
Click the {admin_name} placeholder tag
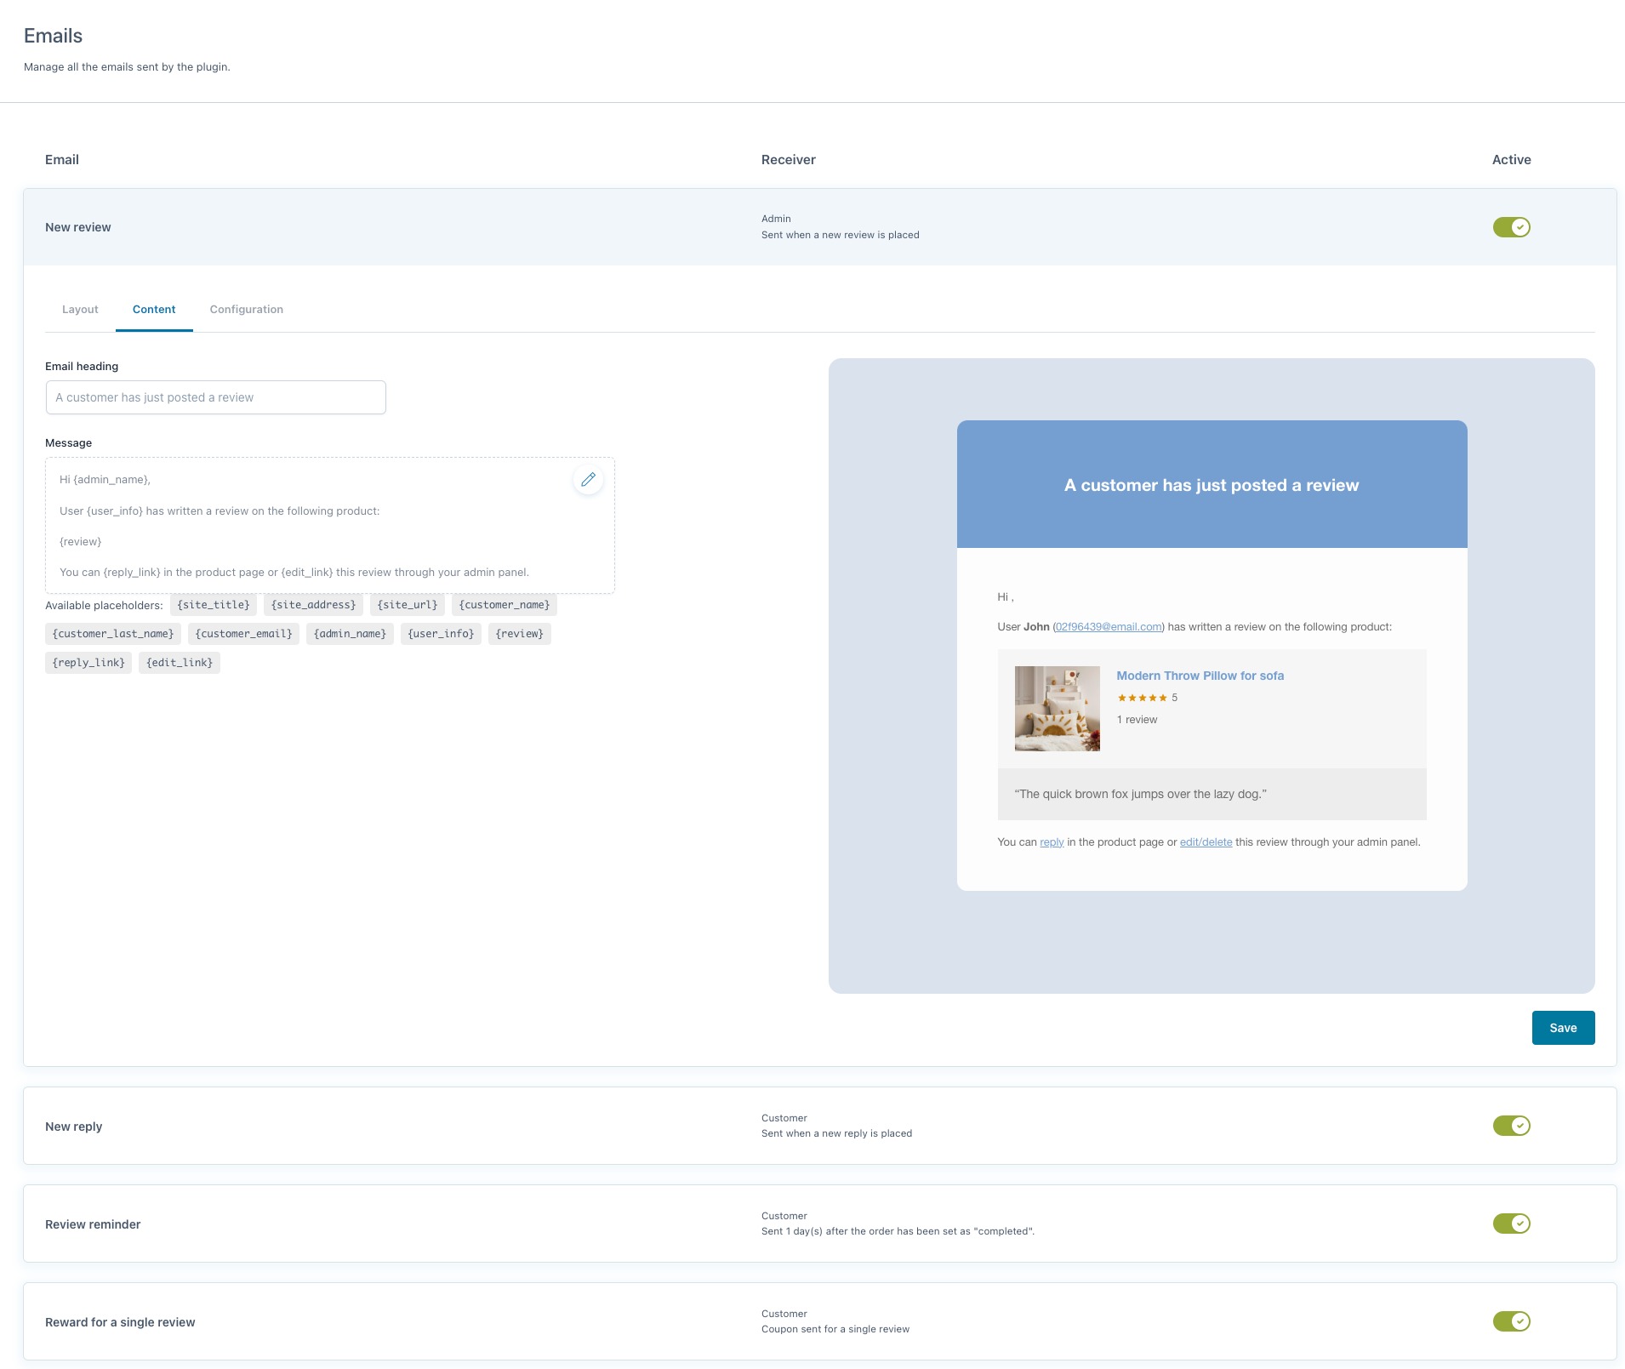(350, 634)
